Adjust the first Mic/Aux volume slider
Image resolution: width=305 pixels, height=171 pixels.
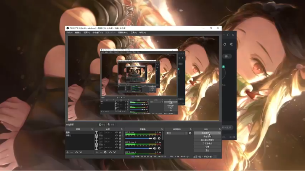coord(138,138)
